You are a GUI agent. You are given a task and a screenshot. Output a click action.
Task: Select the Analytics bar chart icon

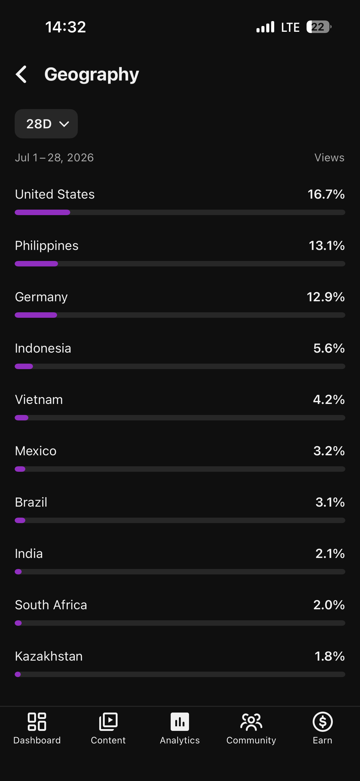(180, 722)
